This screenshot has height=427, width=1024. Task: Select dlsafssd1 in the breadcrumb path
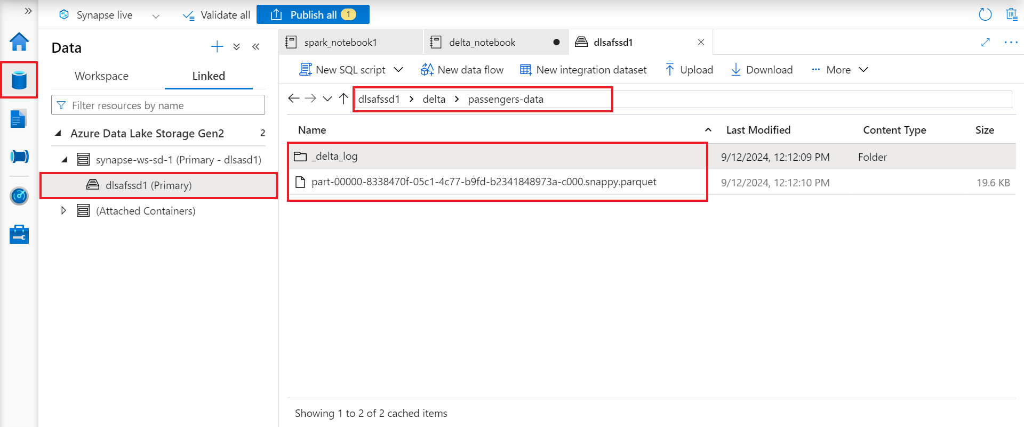(x=379, y=99)
